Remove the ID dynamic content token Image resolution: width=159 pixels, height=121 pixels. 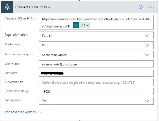[88, 26]
